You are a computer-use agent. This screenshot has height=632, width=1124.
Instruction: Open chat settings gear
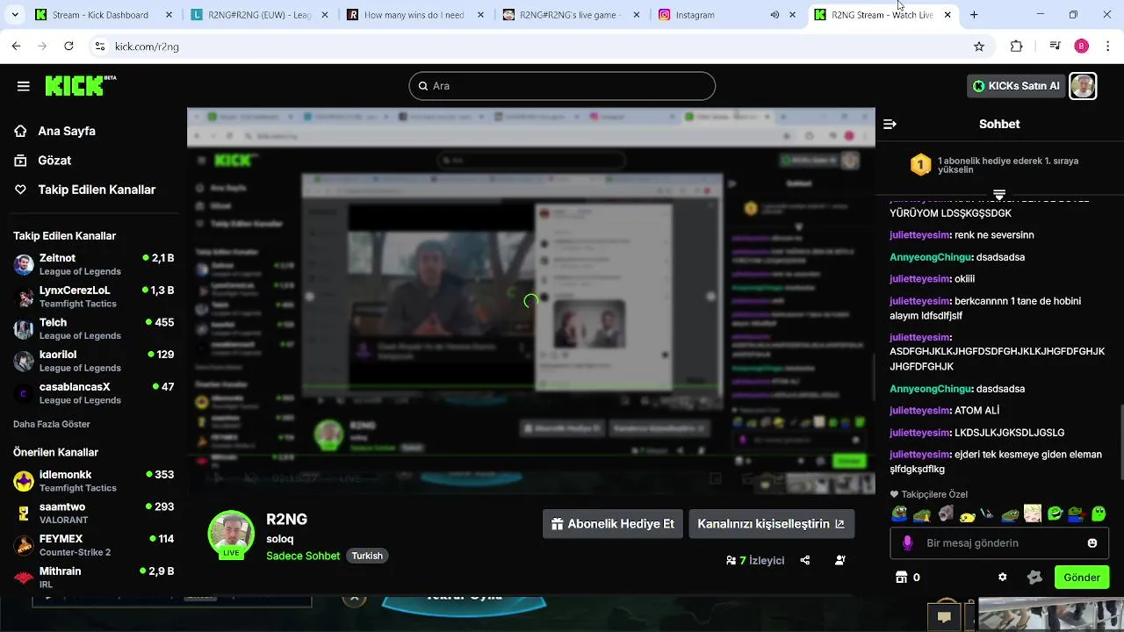pos(1003,578)
